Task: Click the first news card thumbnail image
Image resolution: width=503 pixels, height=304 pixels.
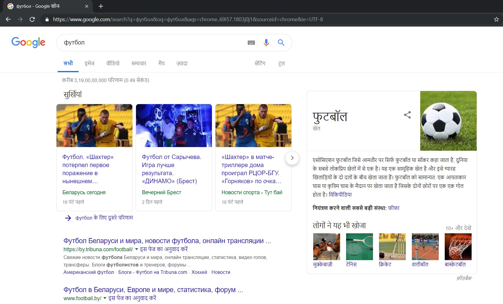Action: 94,126
